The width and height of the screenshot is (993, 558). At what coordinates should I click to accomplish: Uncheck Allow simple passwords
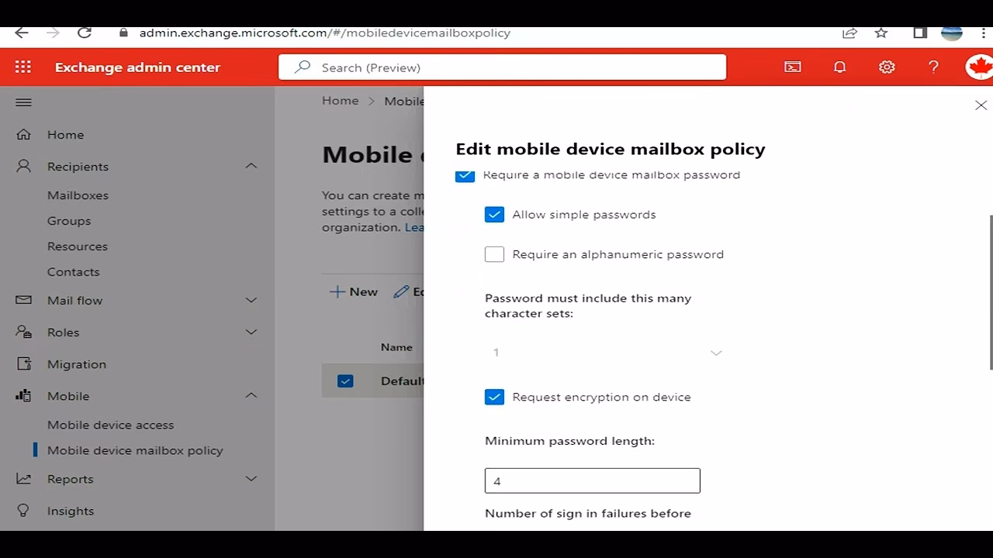(x=494, y=215)
